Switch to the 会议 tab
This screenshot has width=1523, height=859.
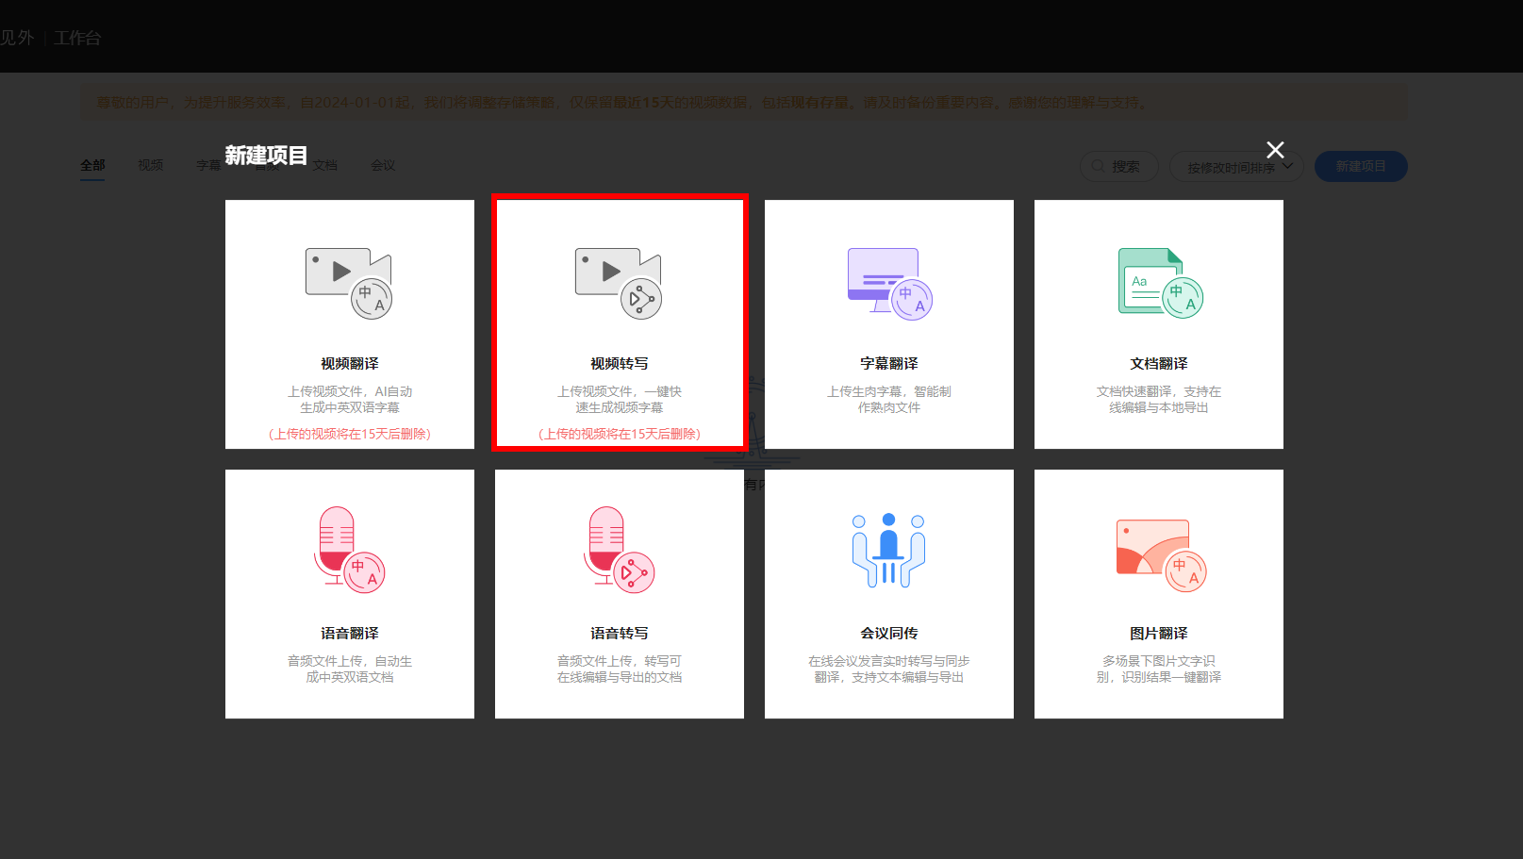(383, 165)
